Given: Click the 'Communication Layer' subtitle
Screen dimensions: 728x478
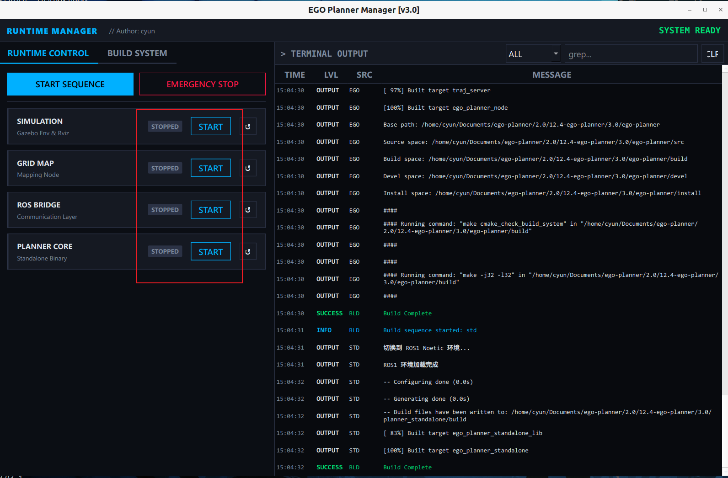Looking at the screenshot, I should 47,217.
